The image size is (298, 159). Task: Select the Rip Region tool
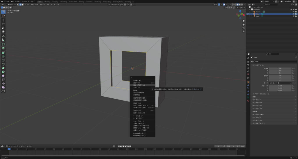pyautogui.click(x=3, y=91)
